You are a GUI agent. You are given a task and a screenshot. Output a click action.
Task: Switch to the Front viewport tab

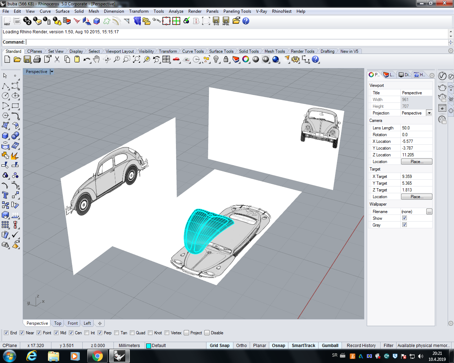click(73, 323)
